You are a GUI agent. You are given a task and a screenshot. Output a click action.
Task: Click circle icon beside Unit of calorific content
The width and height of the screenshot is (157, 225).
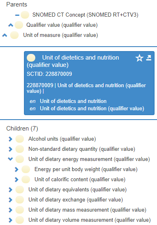pyautogui.click(x=26, y=180)
